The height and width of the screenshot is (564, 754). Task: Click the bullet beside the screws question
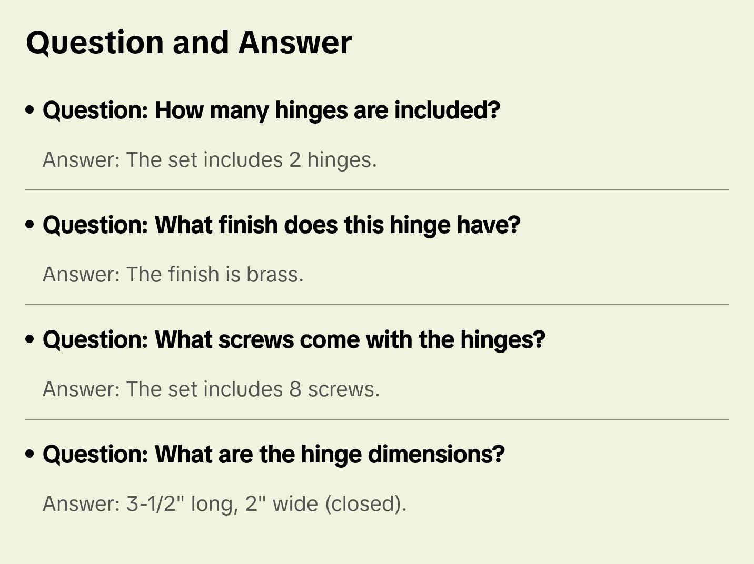pyautogui.click(x=30, y=340)
